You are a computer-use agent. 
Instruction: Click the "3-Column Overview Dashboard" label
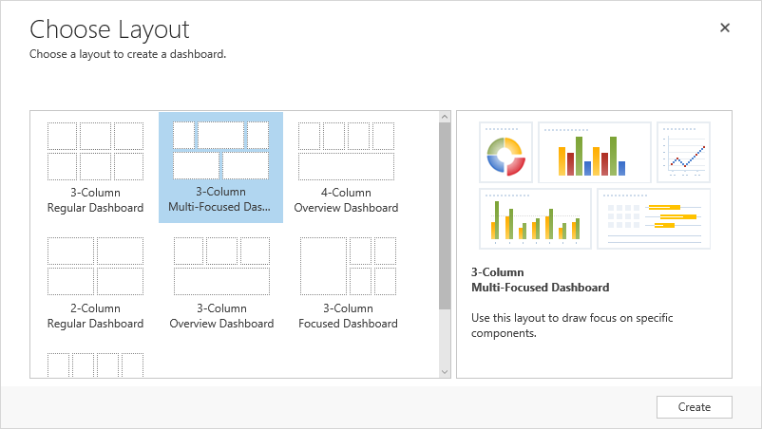[221, 316]
